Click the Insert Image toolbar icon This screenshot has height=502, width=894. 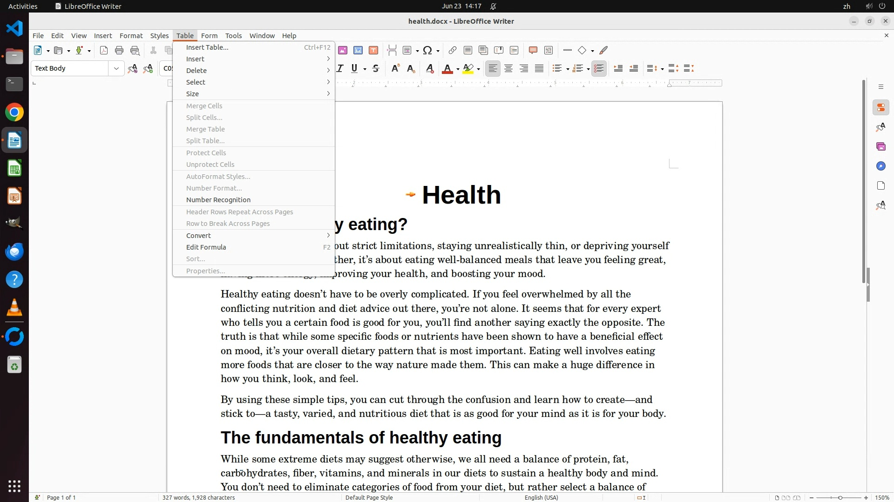(343, 50)
